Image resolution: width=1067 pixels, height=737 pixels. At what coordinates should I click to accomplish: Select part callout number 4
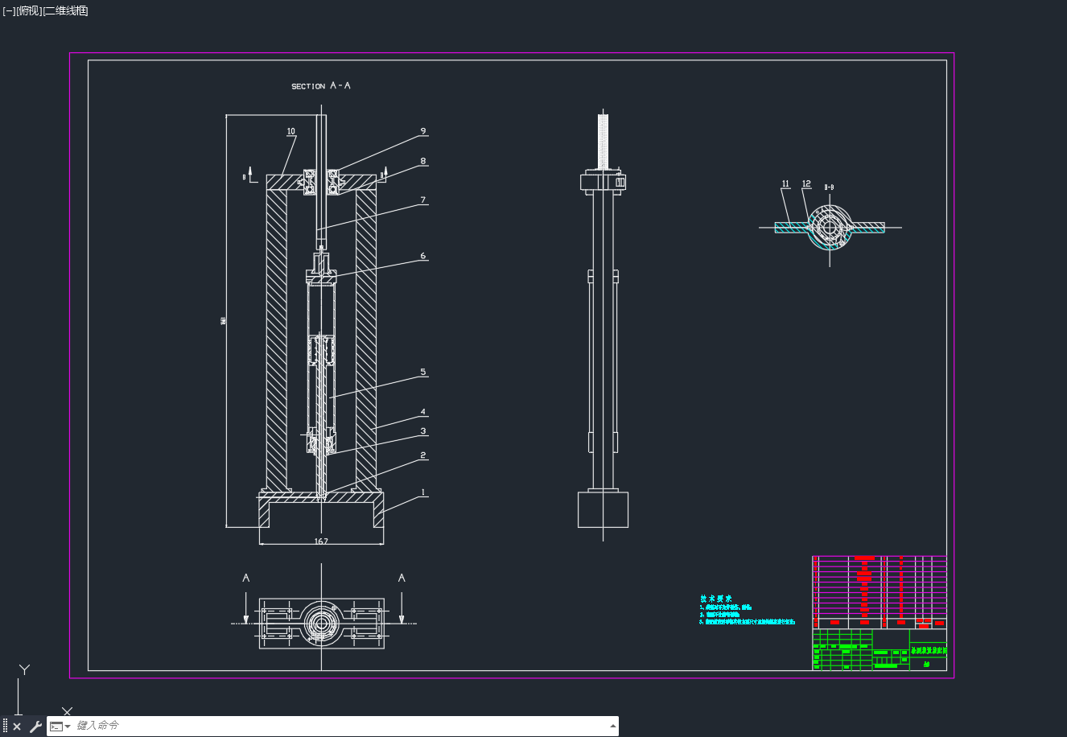pyautogui.click(x=423, y=412)
